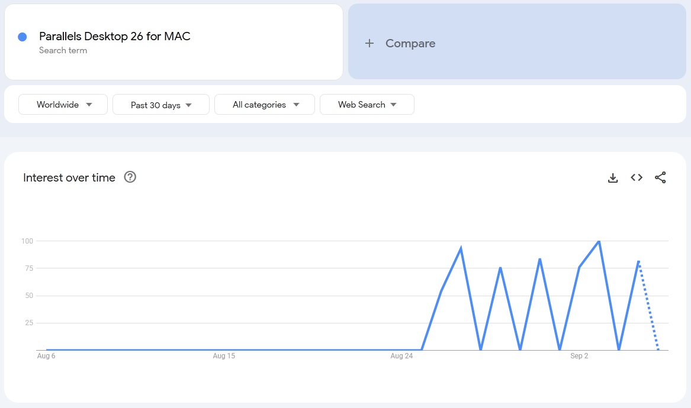The image size is (691, 408).
Task: Click the Aug 15 axis label
Action: click(224, 355)
